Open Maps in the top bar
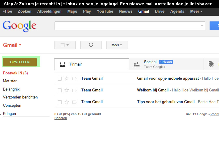 [x=72, y=11]
